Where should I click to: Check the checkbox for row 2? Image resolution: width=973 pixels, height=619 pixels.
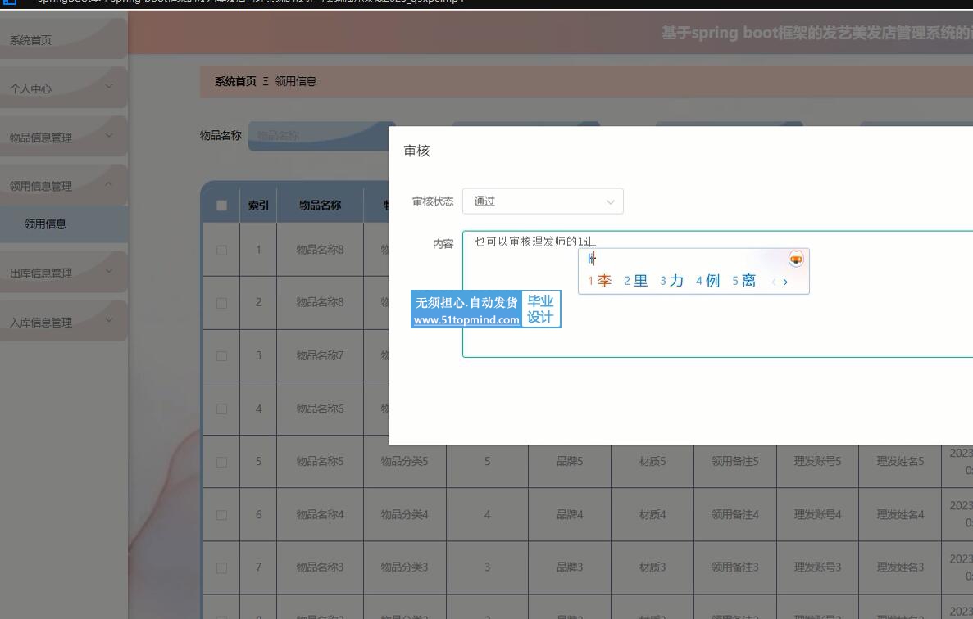(221, 303)
